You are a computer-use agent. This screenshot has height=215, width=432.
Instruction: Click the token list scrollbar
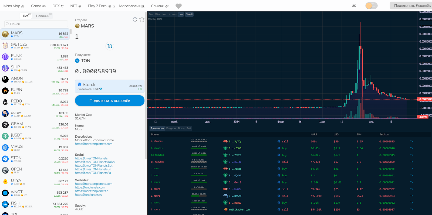[x=71, y=32]
